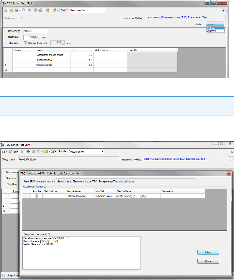
Task: Click Study name field showing AutoSRM Study
Action: click(69, 159)
